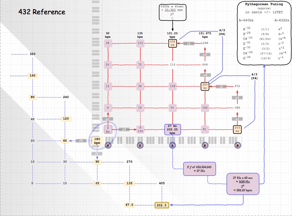Viewport: 292px width, 216px height.
Task: Click the D note marker on the keyboard
Action: (x=140, y=145)
